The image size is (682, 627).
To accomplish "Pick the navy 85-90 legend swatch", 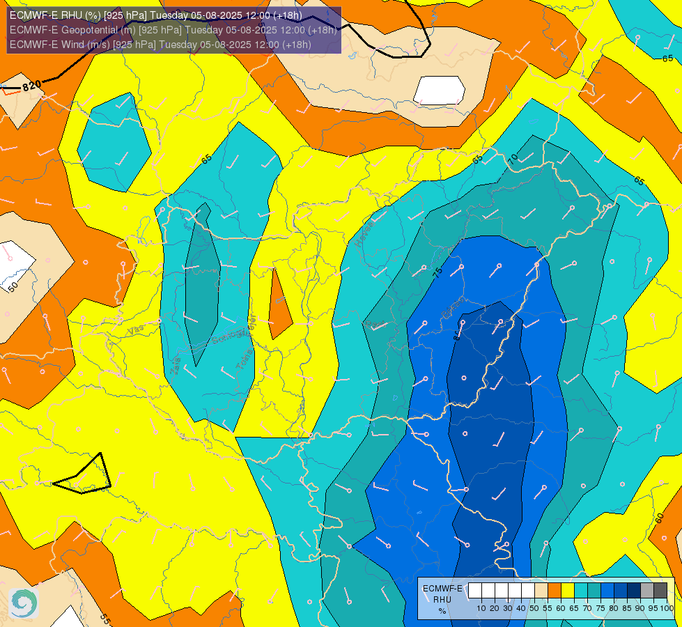I will tap(634, 591).
